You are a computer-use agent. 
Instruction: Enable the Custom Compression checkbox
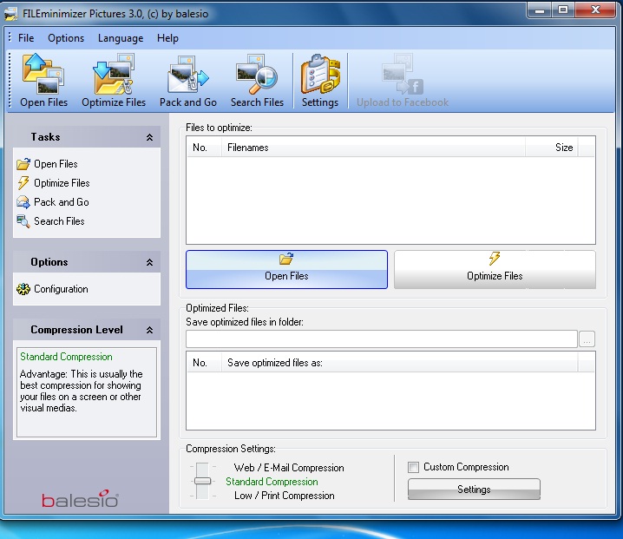(414, 467)
